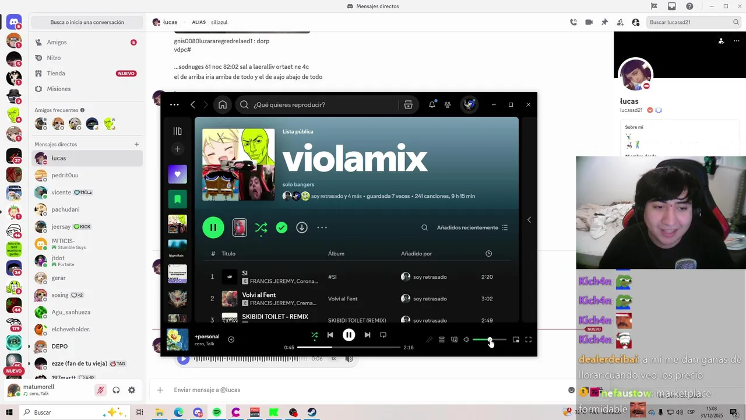The width and height of the screenshot is (746, 420).
Task: Skip to previous track
Action: [x=330, y=335]
